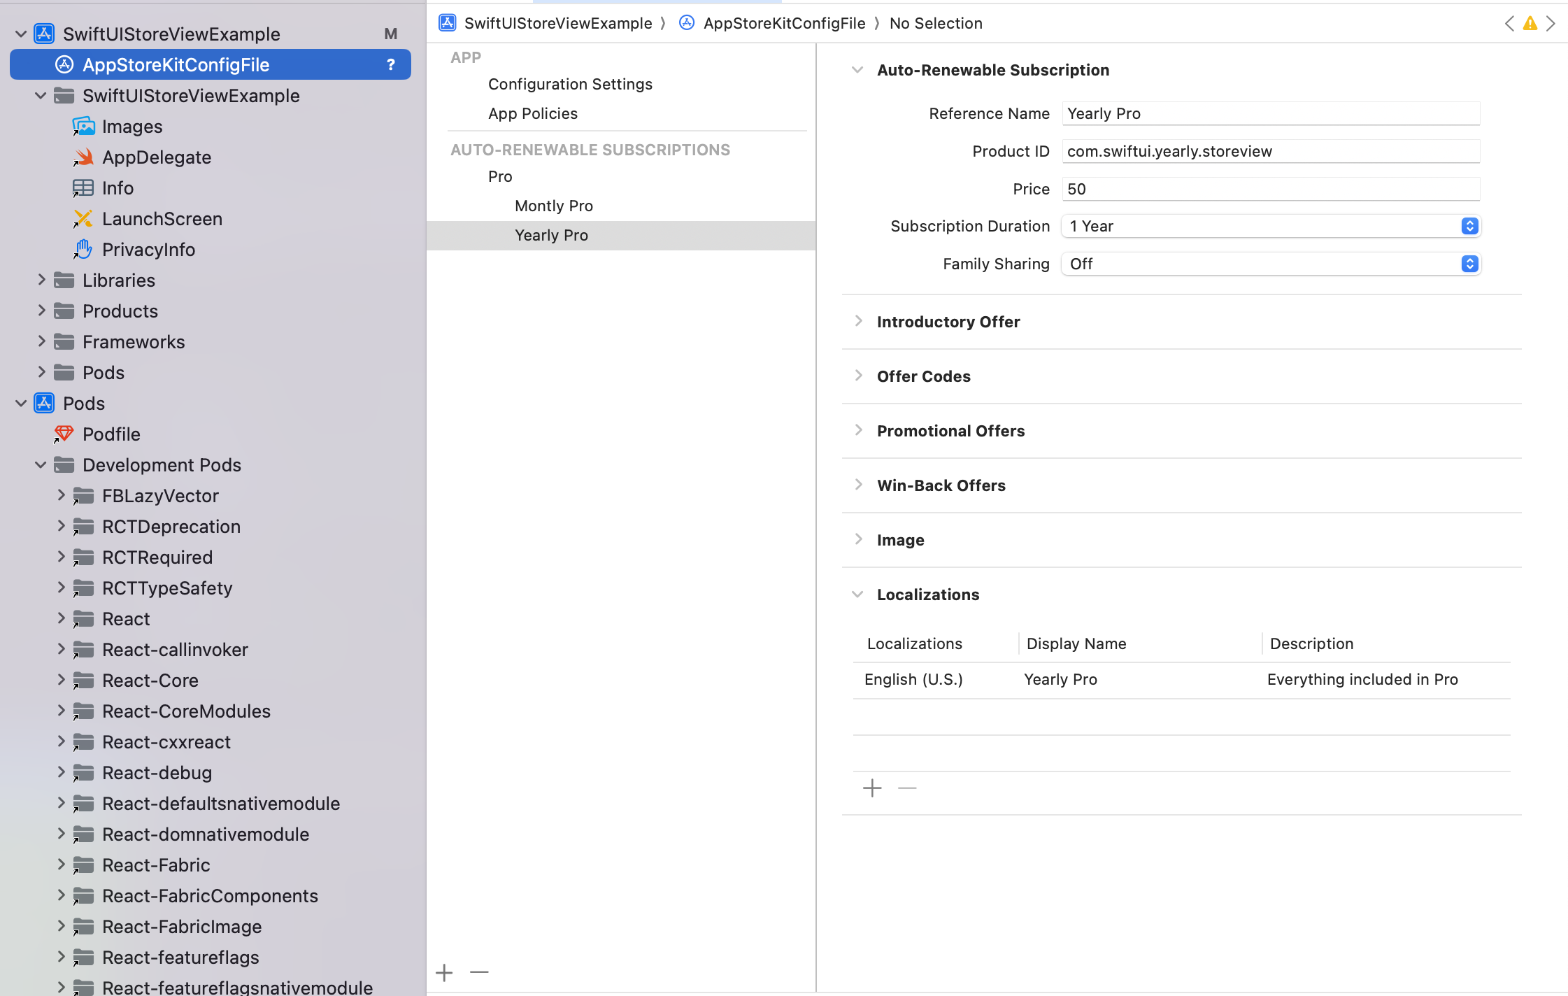Click the StoreKit icon in jump bar breadcrumb

pos(687,23)
